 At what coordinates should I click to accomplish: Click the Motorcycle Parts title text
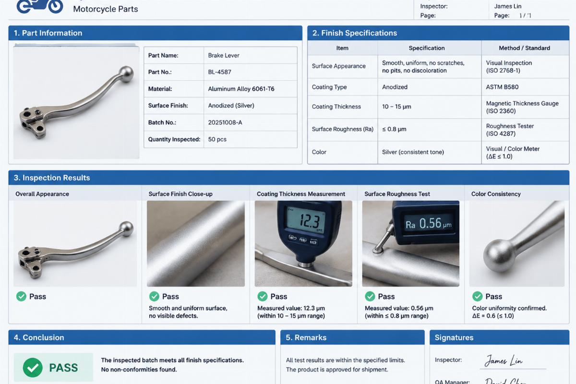click(106, 9)
